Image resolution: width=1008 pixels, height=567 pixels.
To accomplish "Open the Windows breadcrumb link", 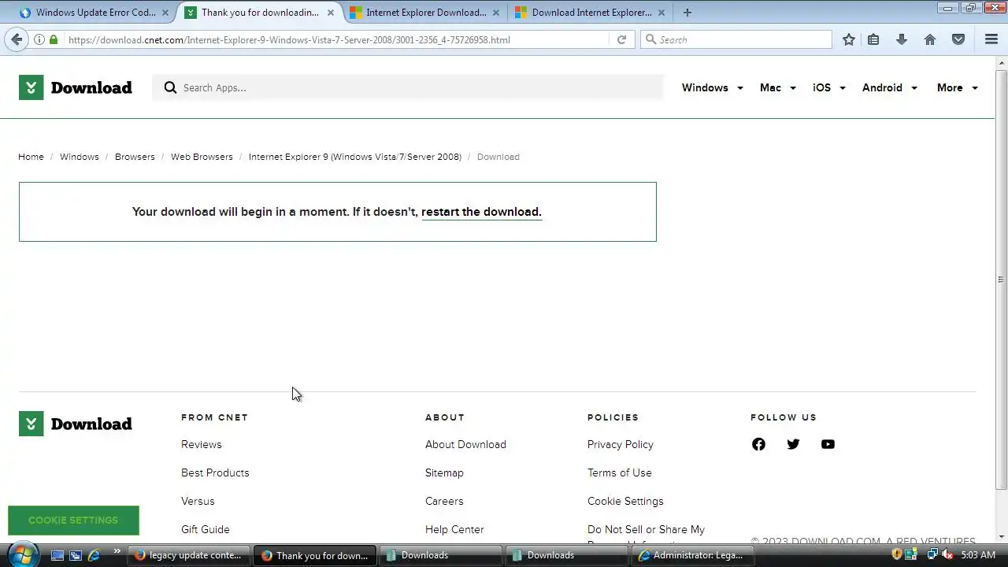I will click(80, 157).
